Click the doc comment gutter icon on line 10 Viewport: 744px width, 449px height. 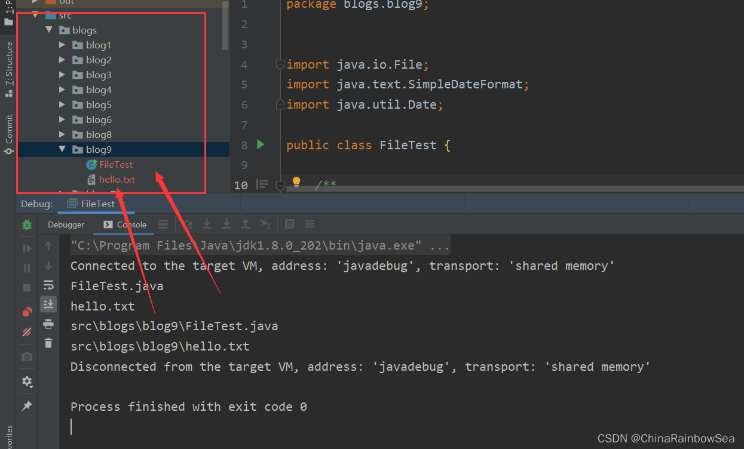pos(262,185)
